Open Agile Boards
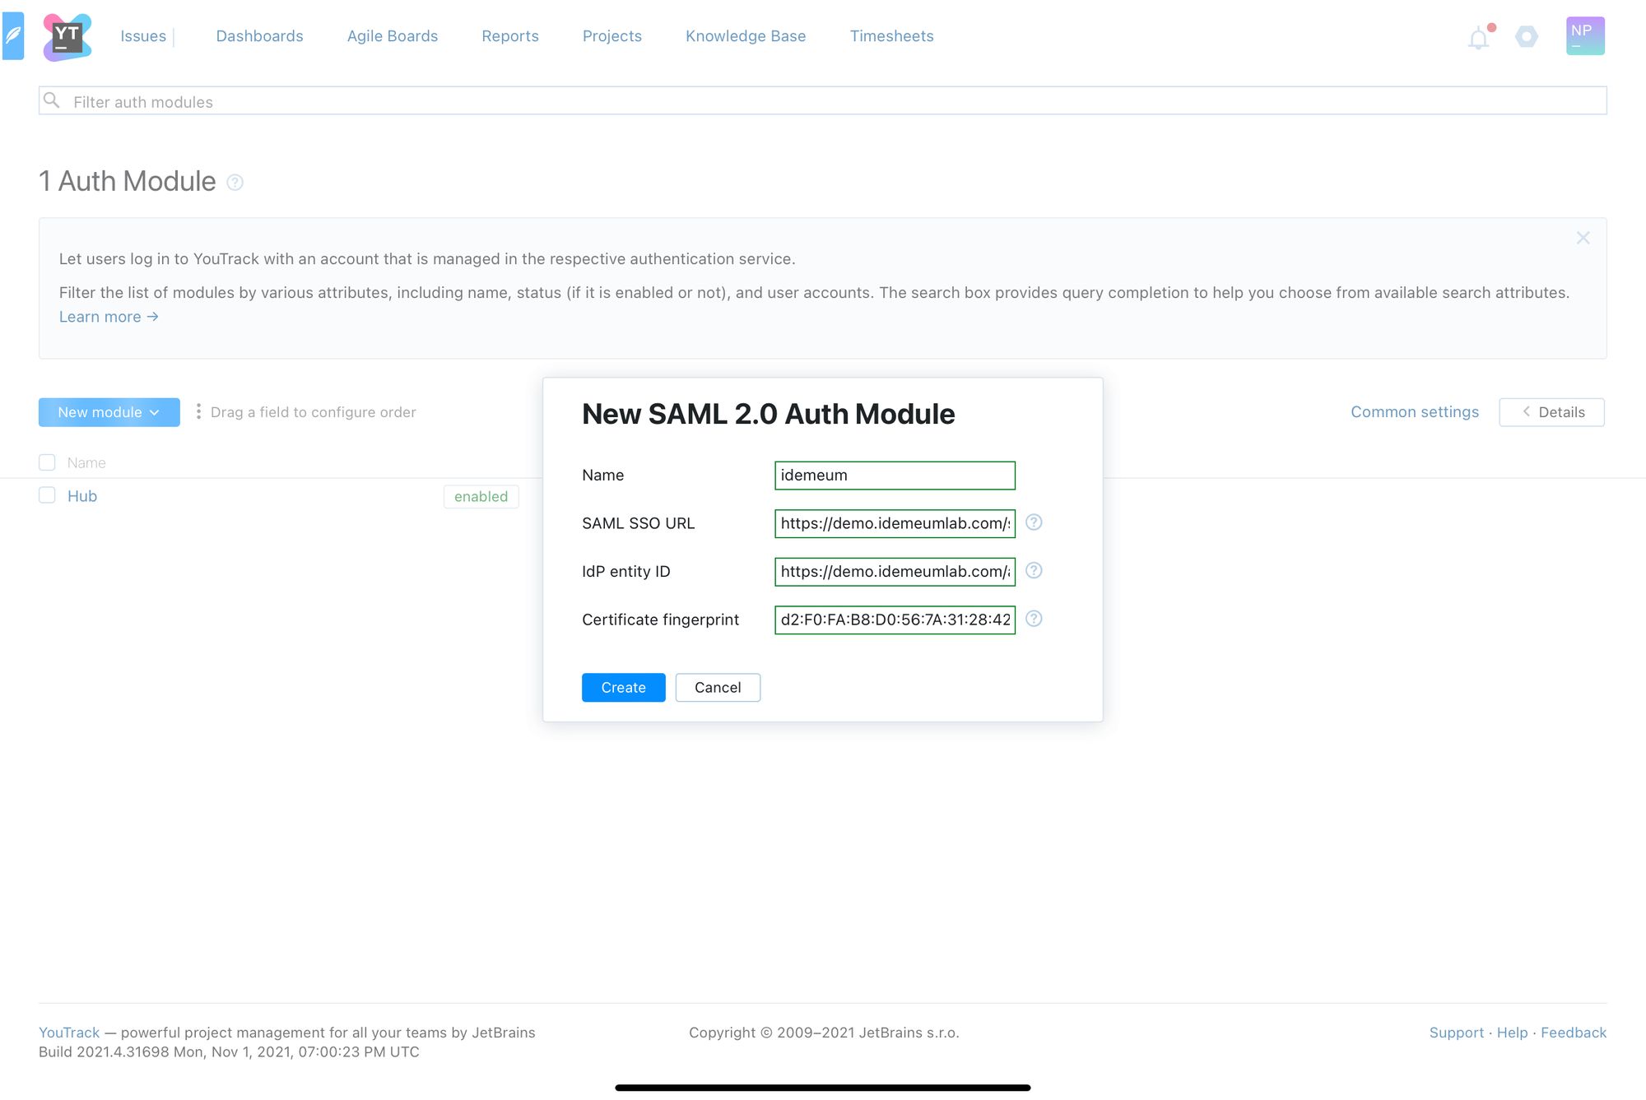 (x=393, y=36)
